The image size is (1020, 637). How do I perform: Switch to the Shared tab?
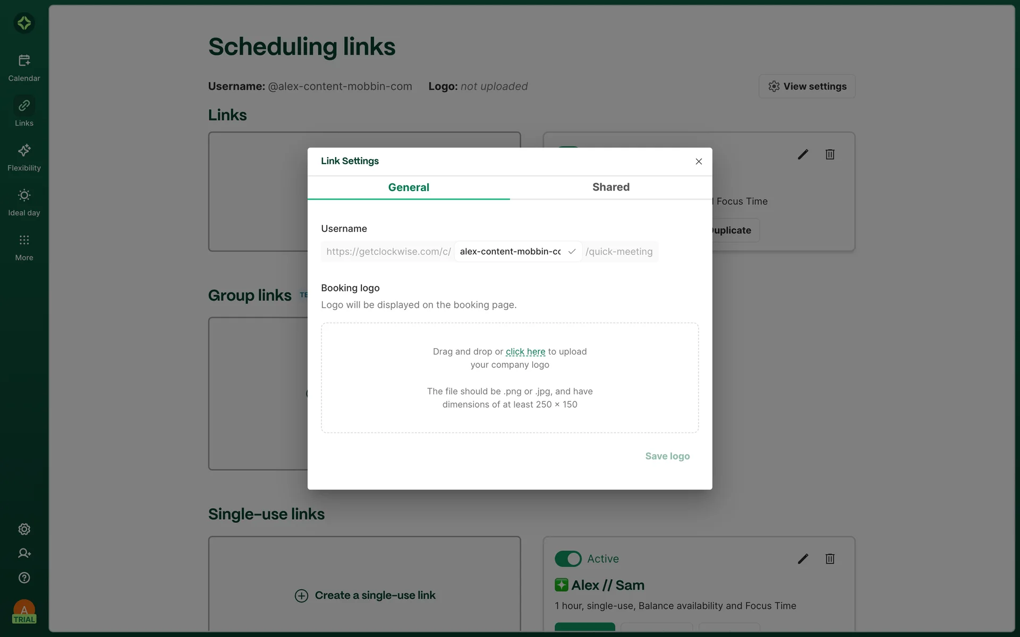point(611,187)
